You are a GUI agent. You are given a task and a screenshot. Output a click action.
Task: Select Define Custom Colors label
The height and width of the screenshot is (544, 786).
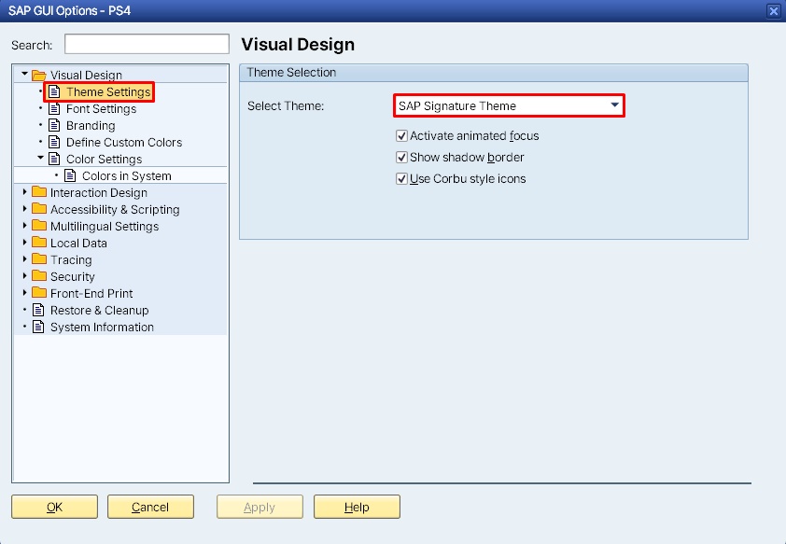[x=124, y=142]
